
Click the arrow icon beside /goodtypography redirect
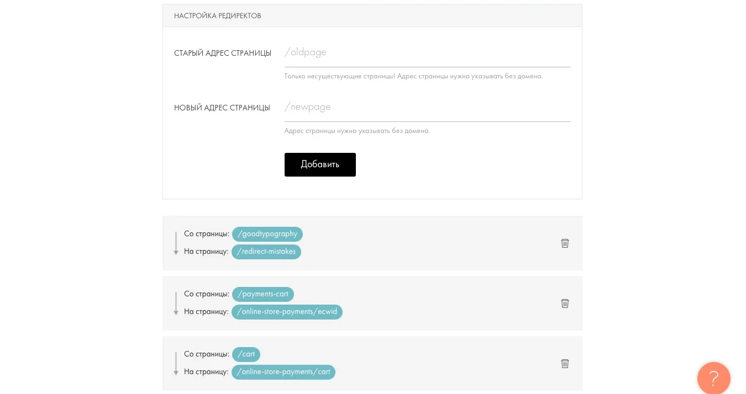[176, 243]
